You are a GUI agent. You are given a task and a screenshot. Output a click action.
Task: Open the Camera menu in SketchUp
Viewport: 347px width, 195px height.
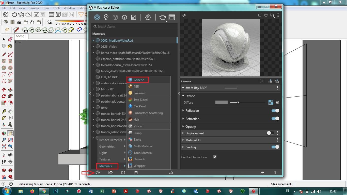point(34,8)
